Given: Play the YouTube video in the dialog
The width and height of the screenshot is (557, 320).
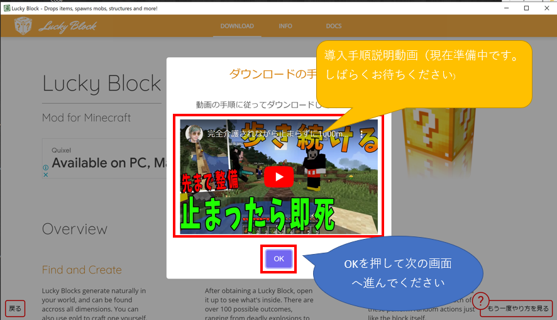Looking at the screenshot, I should point(279,177).
